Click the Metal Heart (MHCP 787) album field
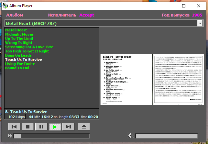The width and height of the screenshot is (208, 144). [x=101, y=23]
